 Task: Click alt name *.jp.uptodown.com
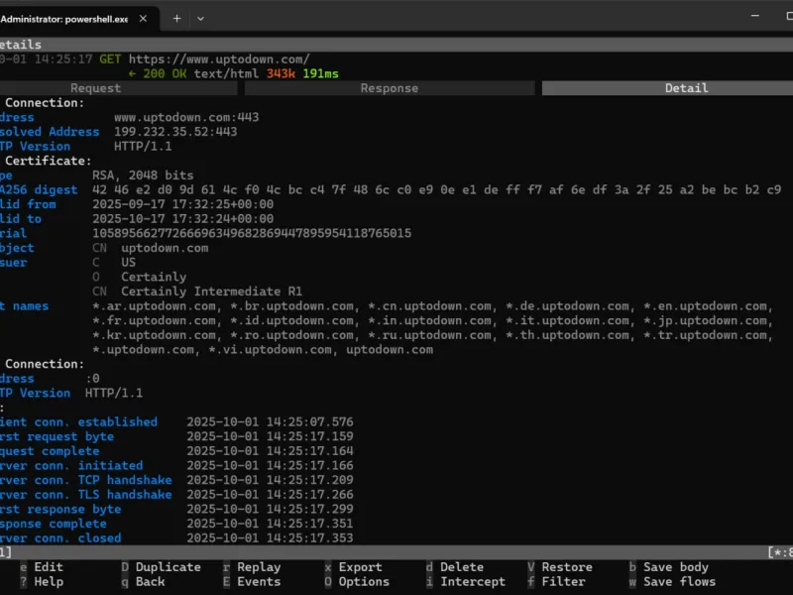coord(705,320)
